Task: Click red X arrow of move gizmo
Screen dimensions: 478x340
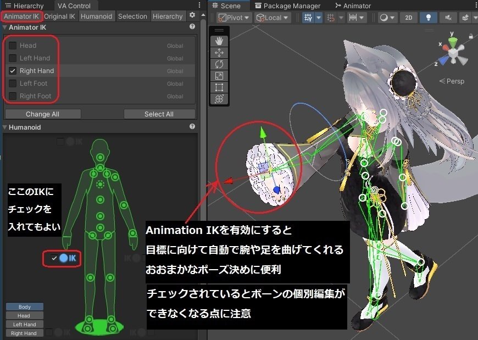Action: point(229,181)
